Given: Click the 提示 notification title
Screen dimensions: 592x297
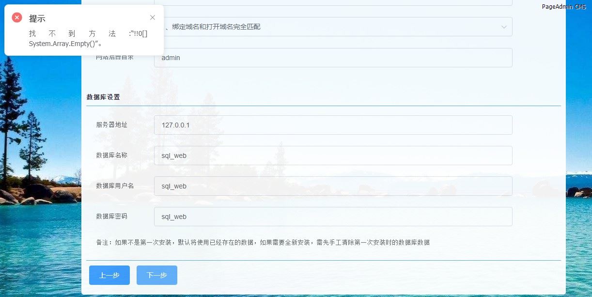Looking at the screenshot, I should click(x=37, y=18).
